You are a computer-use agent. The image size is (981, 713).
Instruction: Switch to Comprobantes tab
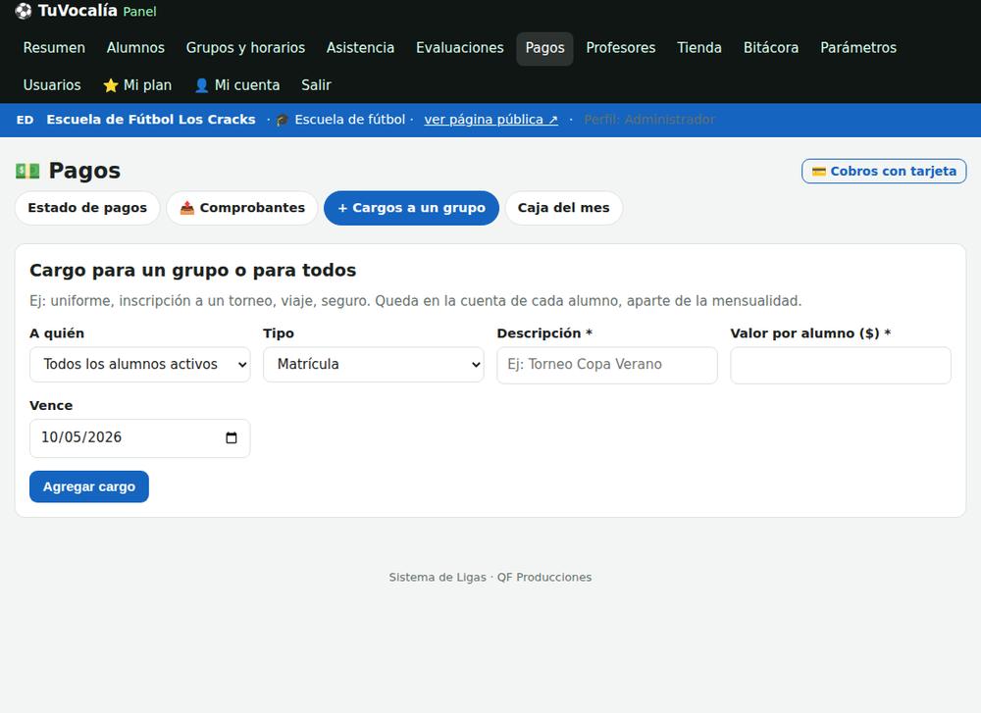click(x=242, y=208)
